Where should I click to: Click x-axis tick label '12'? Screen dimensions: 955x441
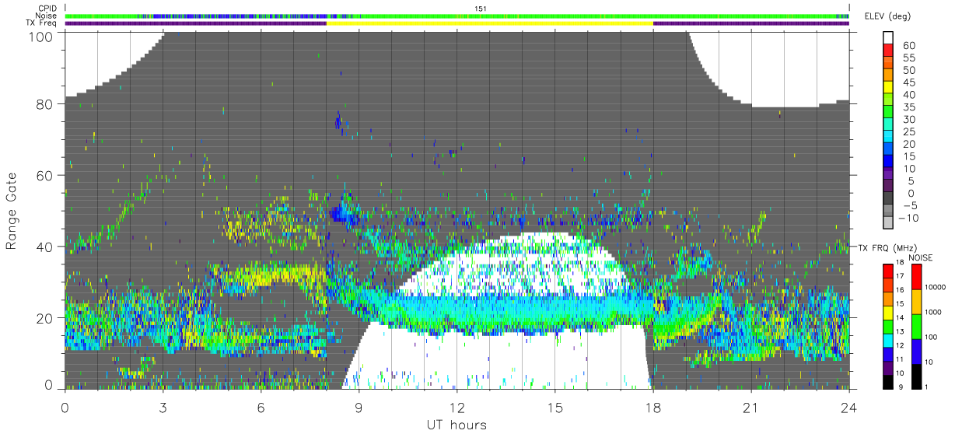[x=457, y=407]
